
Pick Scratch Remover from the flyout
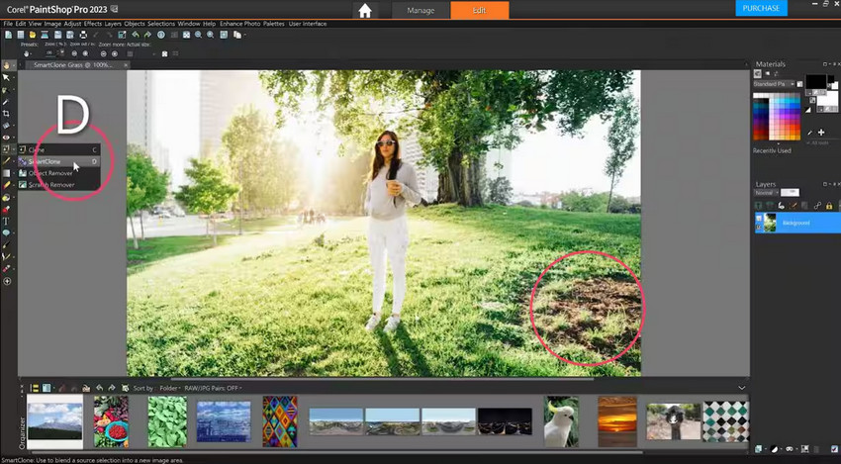[x=59, y=185]
